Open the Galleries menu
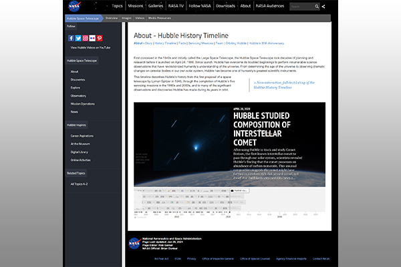401x267 pixels. 156,6
